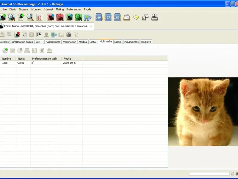Click the kitten photo preview
This screenshot has width=238, height=179.
coord(203,112)
